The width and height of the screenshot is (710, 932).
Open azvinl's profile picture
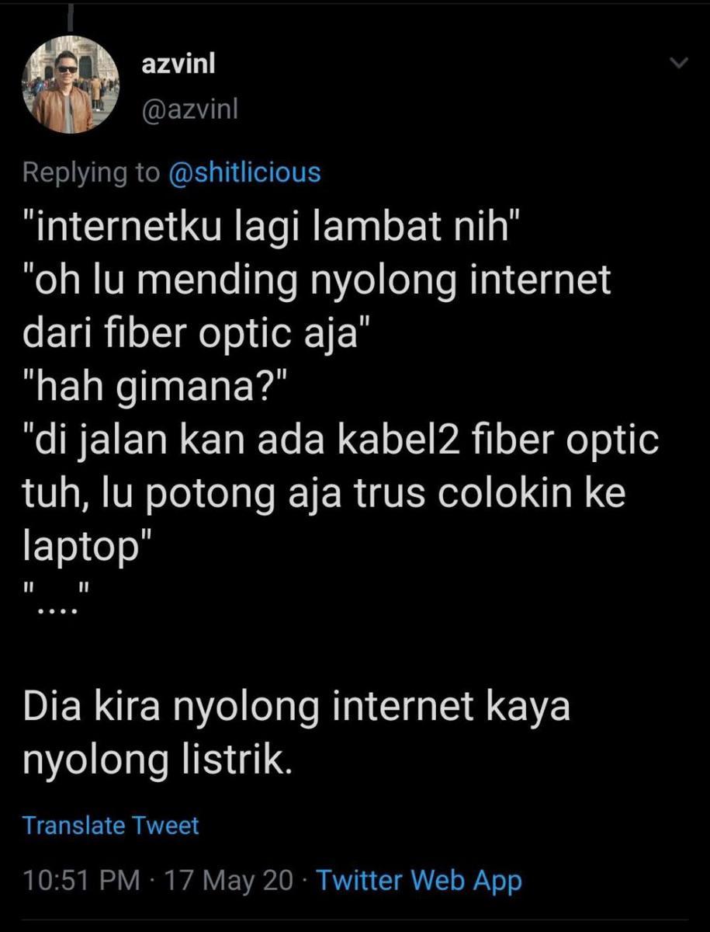[74, 85]
